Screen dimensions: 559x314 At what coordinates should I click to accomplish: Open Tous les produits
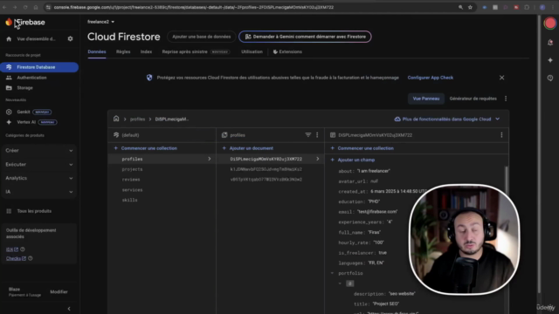[34, 211]
